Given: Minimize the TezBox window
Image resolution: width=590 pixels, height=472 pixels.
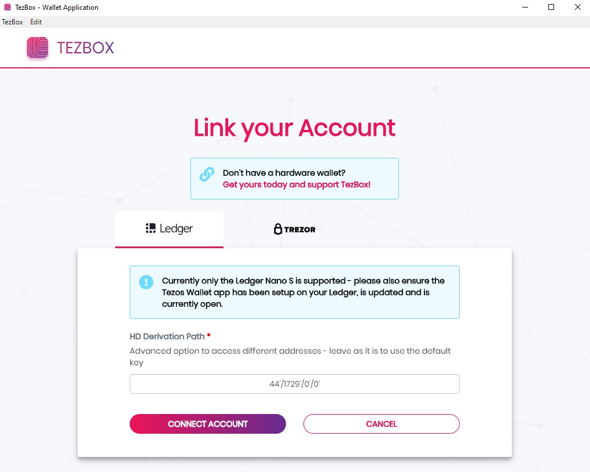Looking at the screenshot, I should coord(525,7).
